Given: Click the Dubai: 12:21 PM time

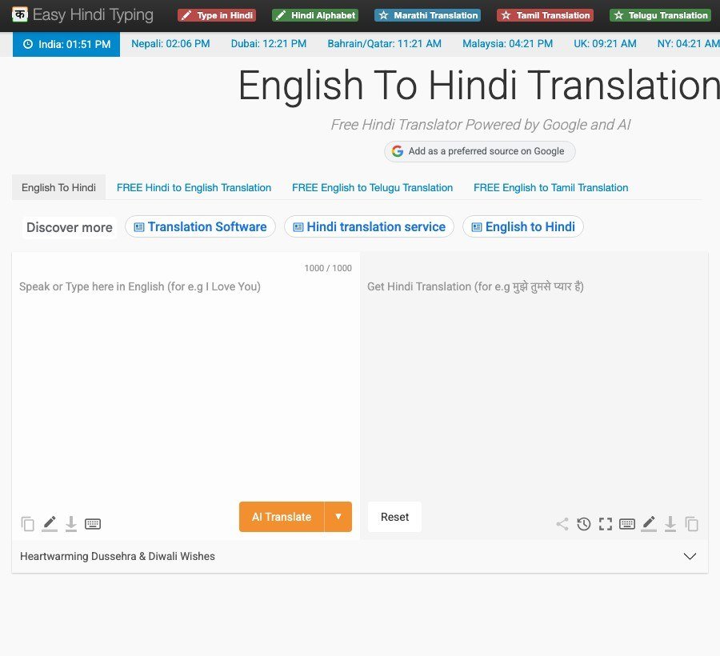Looking at the screenshot, I should pos(269,44).
